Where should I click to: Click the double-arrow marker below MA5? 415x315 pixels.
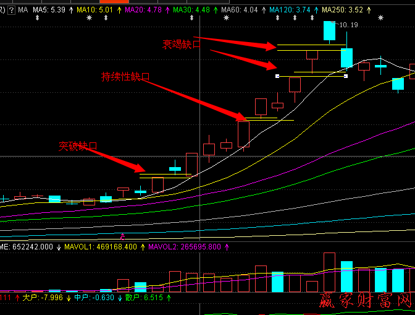tap(38, 18)
